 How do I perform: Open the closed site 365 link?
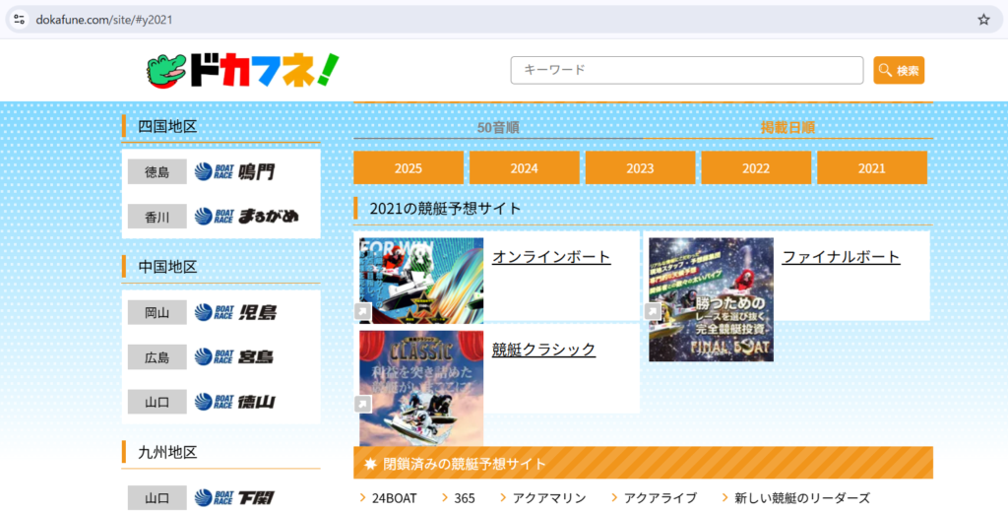click(465, 498)
